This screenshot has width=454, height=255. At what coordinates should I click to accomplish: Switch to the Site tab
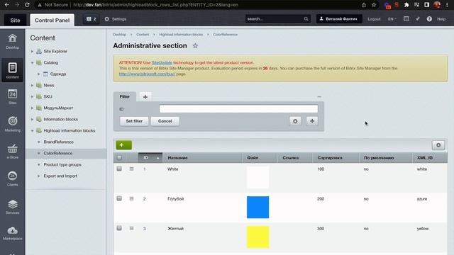pos(15,21)
